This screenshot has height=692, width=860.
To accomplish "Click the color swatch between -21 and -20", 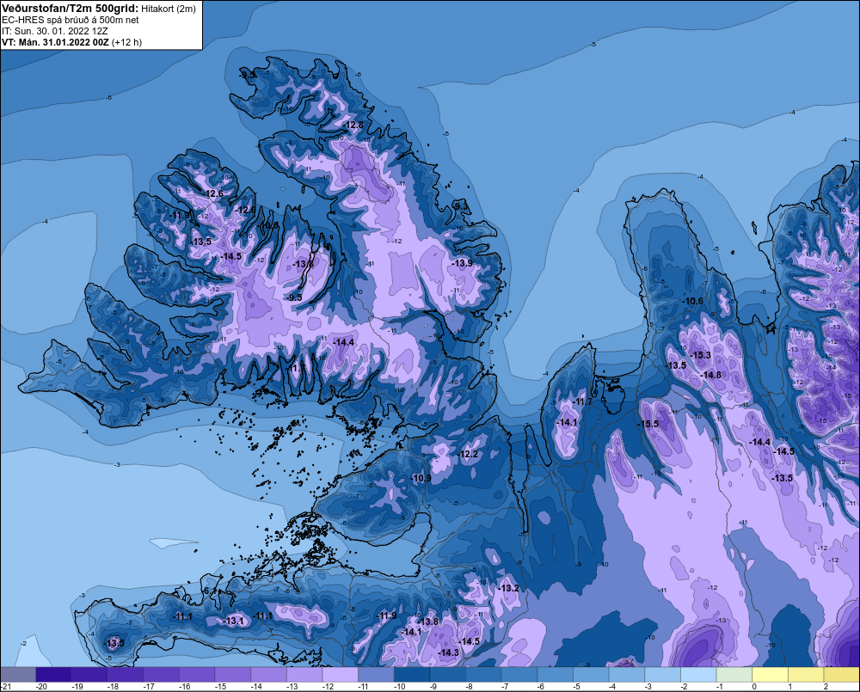I will coord(18,675).
